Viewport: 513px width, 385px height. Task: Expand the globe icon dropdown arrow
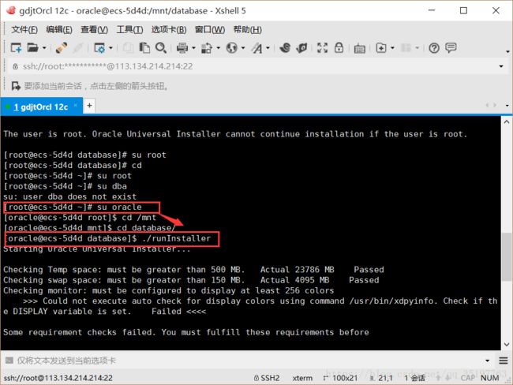[243, 48]
